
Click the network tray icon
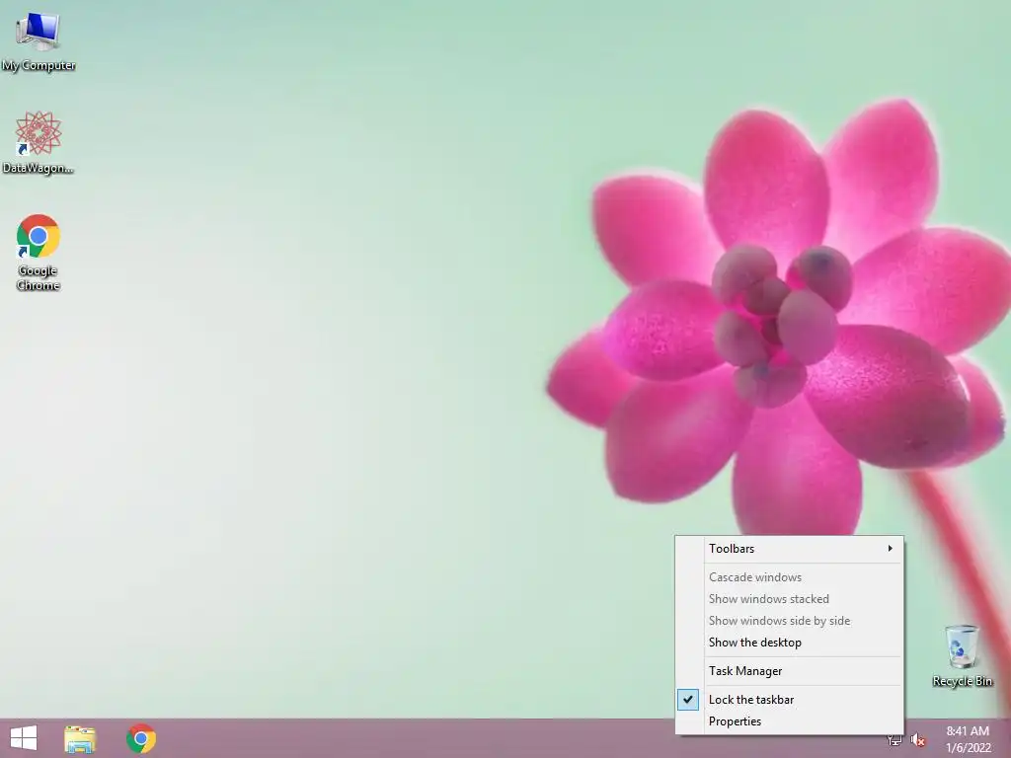(x=894, y=740)
